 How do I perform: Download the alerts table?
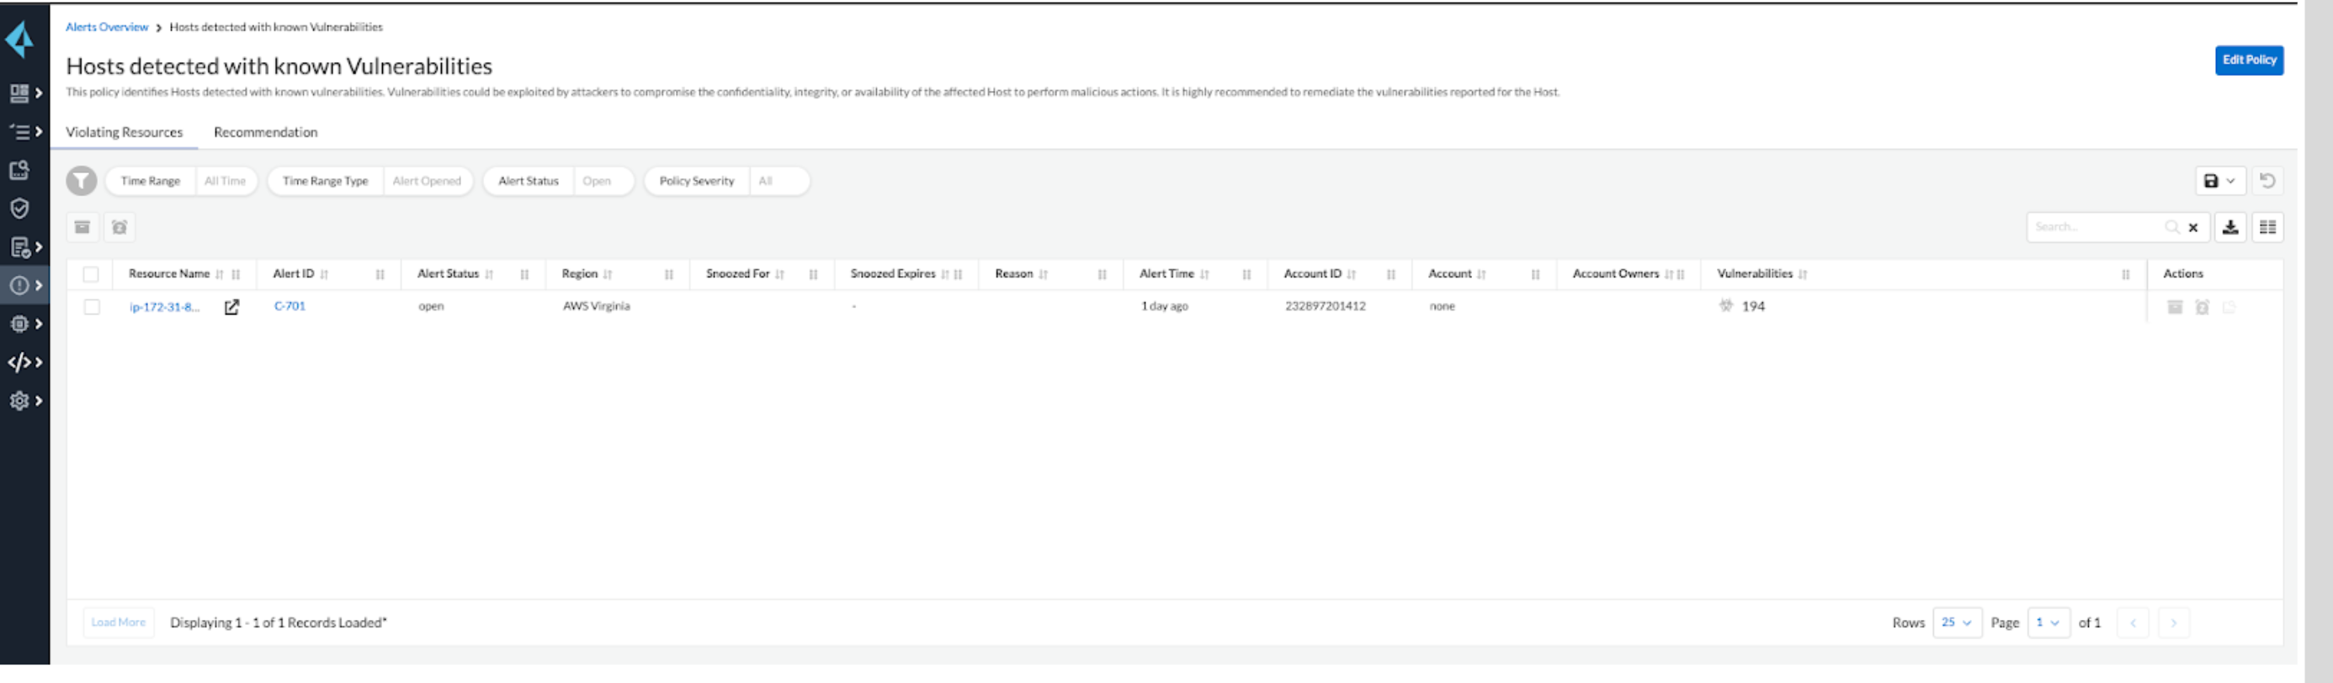[2229, 227]
